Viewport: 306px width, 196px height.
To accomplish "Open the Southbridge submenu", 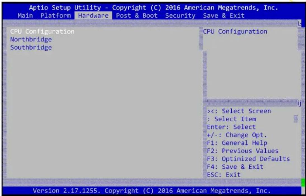I will [31, 48].
